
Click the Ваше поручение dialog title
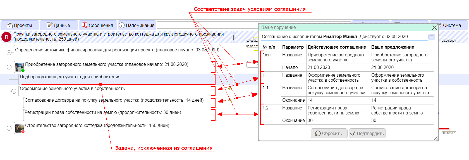(x=278, y=27)
